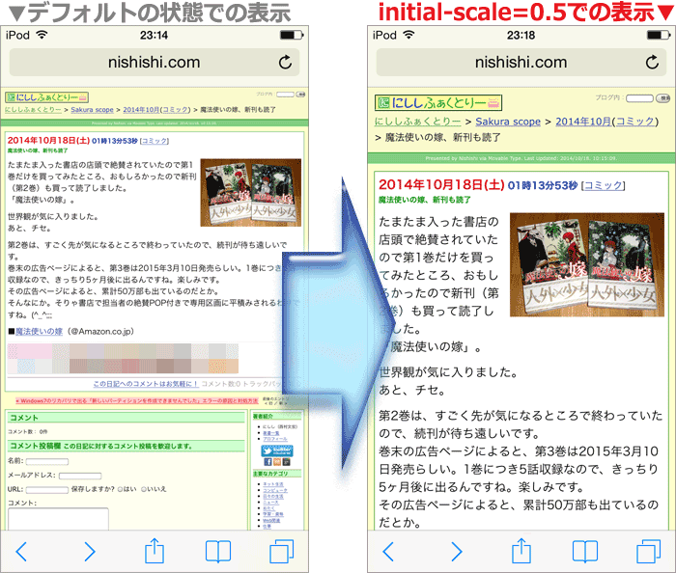Open Sakura scope link in left phone breadcrumb
The image size is (676, 573).
tap(92, 110)
